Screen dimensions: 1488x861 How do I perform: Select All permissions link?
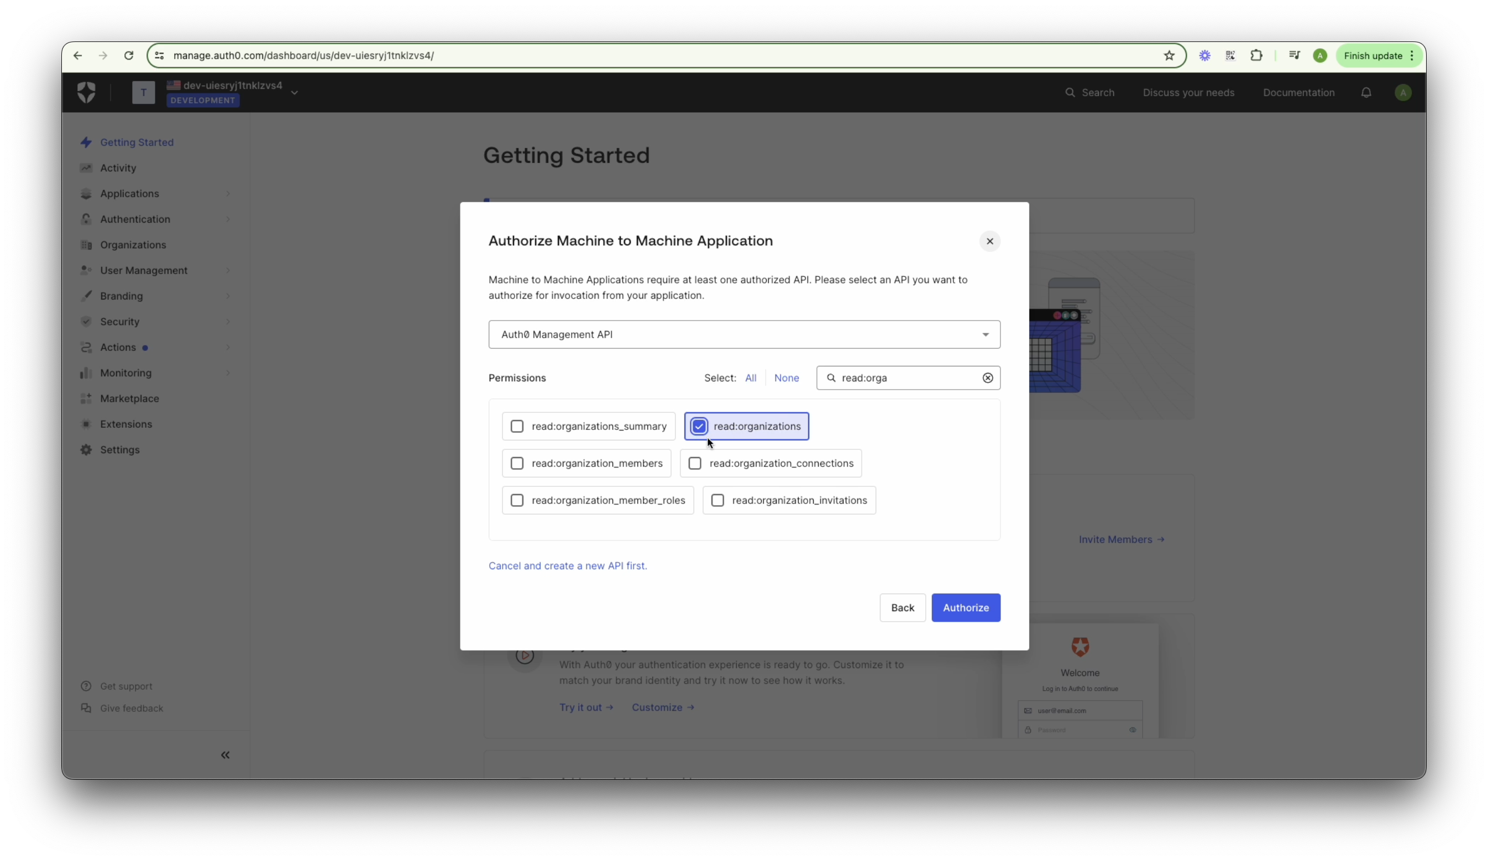750,378
